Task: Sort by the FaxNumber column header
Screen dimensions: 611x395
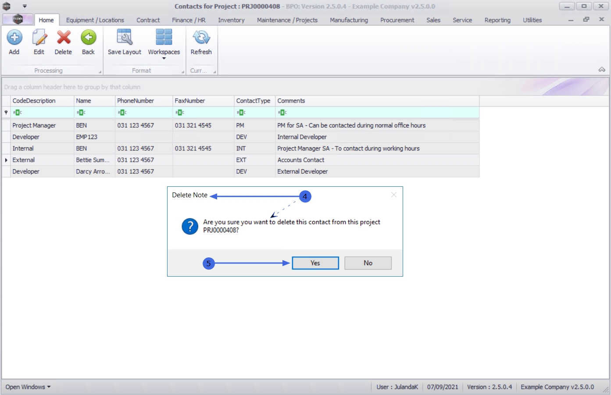Action: 204,101
